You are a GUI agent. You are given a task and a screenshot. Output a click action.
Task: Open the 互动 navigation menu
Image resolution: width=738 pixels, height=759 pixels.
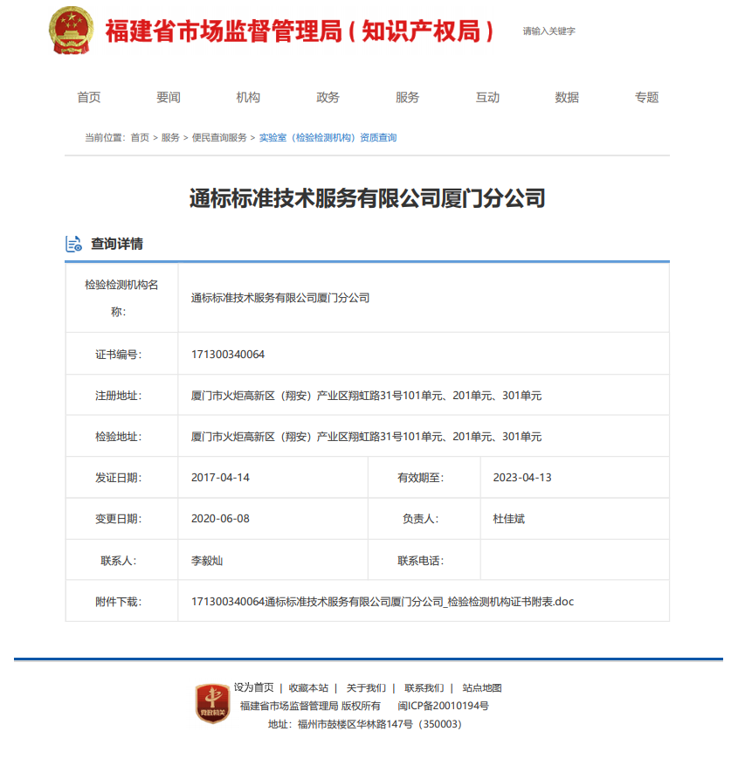click(487, 97)
